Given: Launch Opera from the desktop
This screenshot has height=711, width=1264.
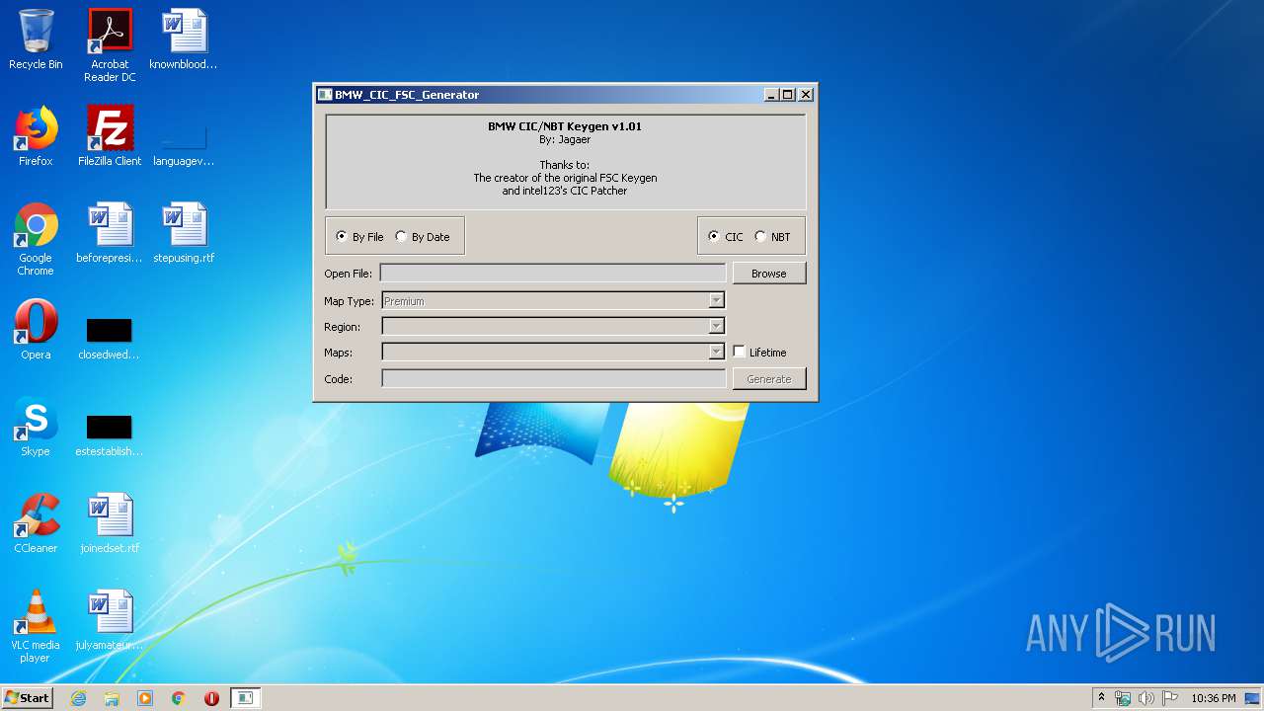Looking at the screenshot, I should [36, 330].
